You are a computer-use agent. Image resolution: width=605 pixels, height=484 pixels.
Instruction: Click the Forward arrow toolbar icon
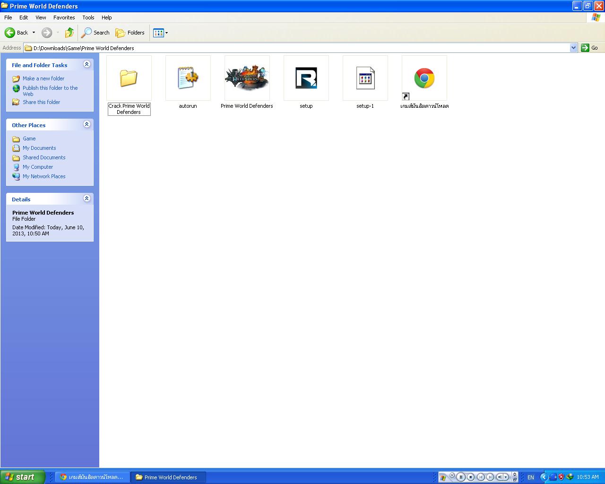(x=46, y=33)
